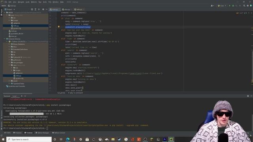
Task: Toggle the Project tool window stripe button
Action: tap(2, 12)
